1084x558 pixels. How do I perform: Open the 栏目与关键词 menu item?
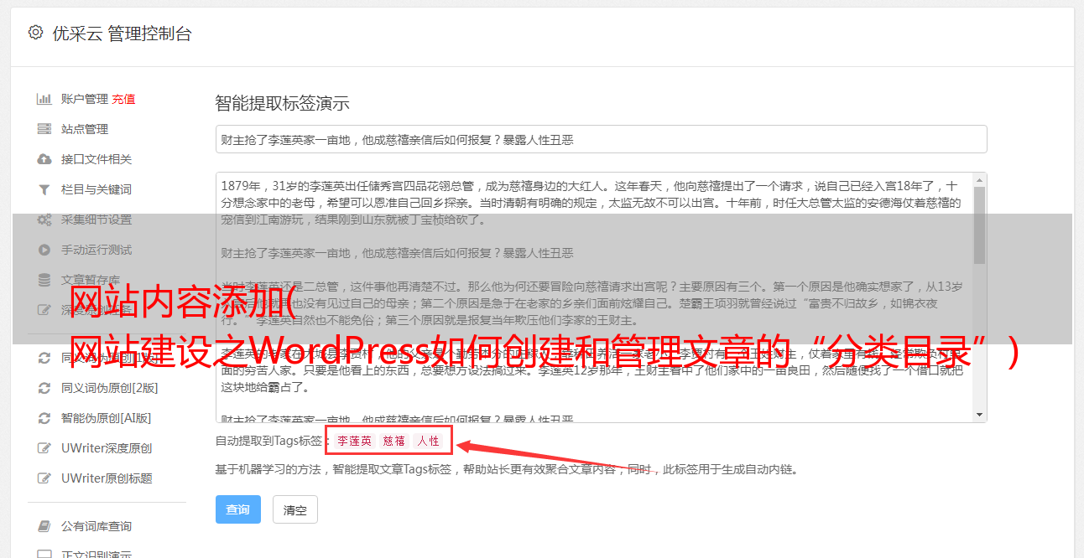[96, 189]
